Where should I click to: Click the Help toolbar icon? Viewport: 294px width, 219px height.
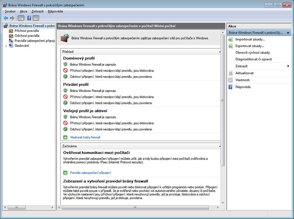29,18
